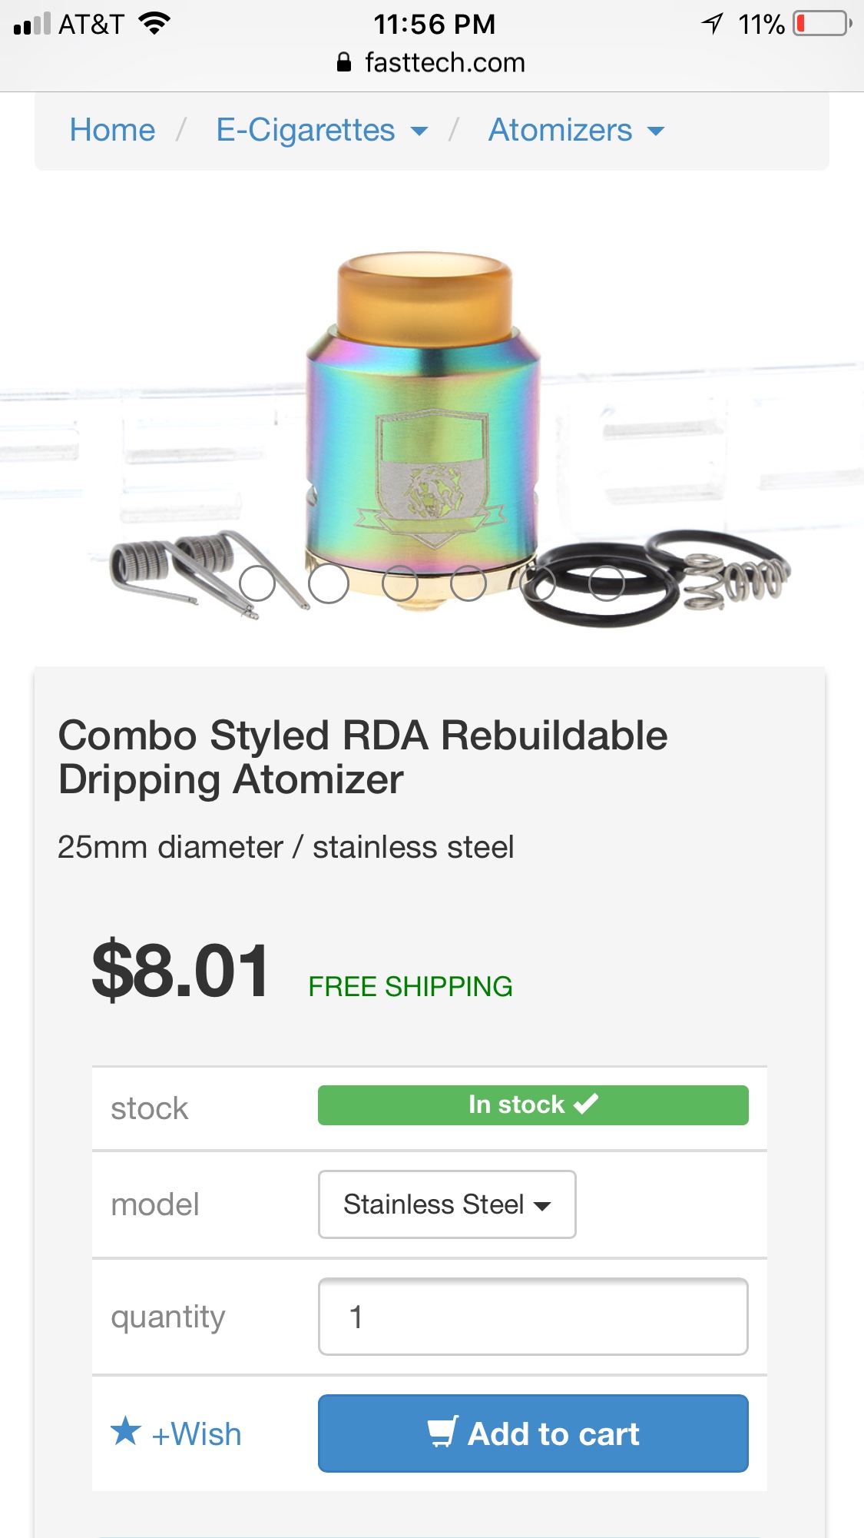This screenshot has width=864, height=1538.
Task: Click the star icon next to Wish
Action: [126, 1432]
